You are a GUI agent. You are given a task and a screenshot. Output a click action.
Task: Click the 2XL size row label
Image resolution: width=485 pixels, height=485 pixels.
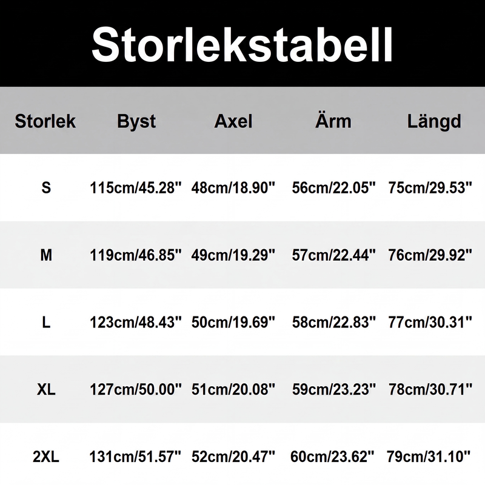click(46, 457)
